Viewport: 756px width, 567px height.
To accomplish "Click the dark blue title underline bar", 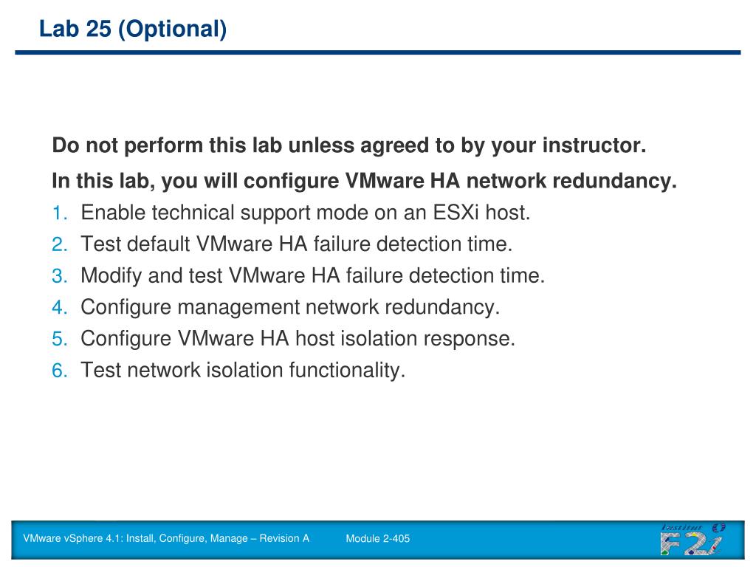I will pos(377,52).
